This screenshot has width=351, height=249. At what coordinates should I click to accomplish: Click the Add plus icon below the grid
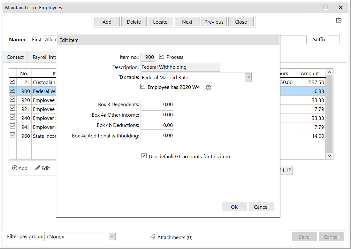(x=15, y=168)
